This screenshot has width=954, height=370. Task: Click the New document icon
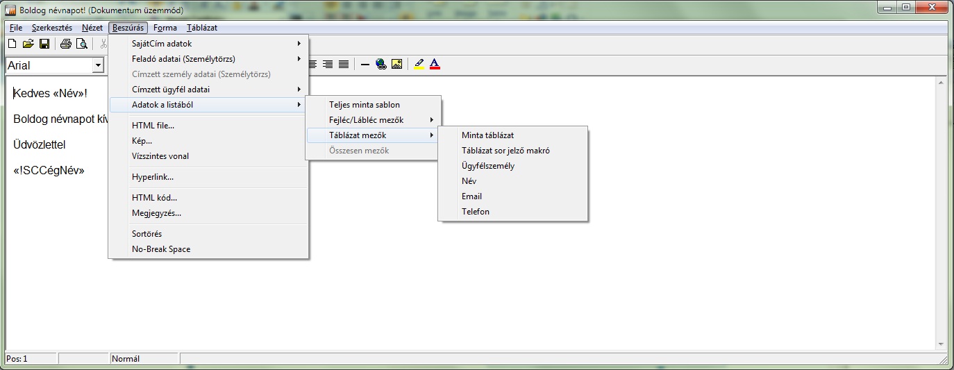click(x=12, y=44)
